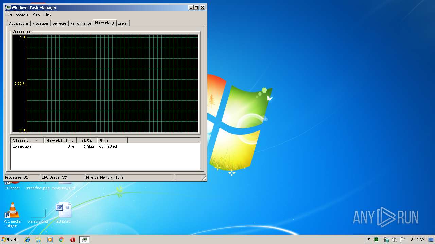
Task: Sort by Link Speed column header
Action: click(x=87, y=140)
